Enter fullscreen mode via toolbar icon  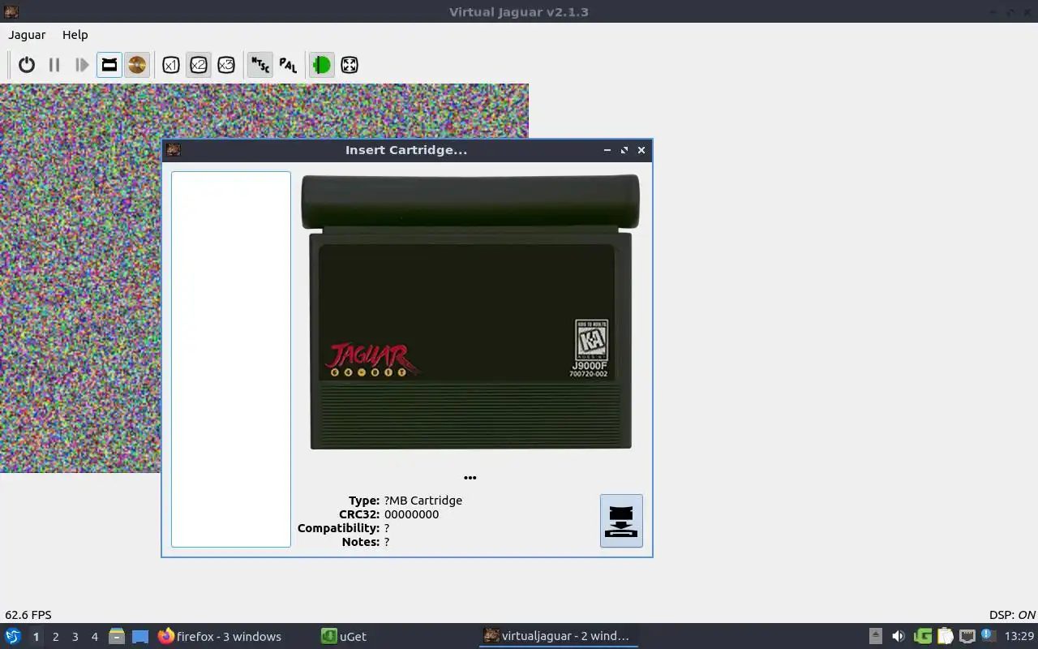350,65
